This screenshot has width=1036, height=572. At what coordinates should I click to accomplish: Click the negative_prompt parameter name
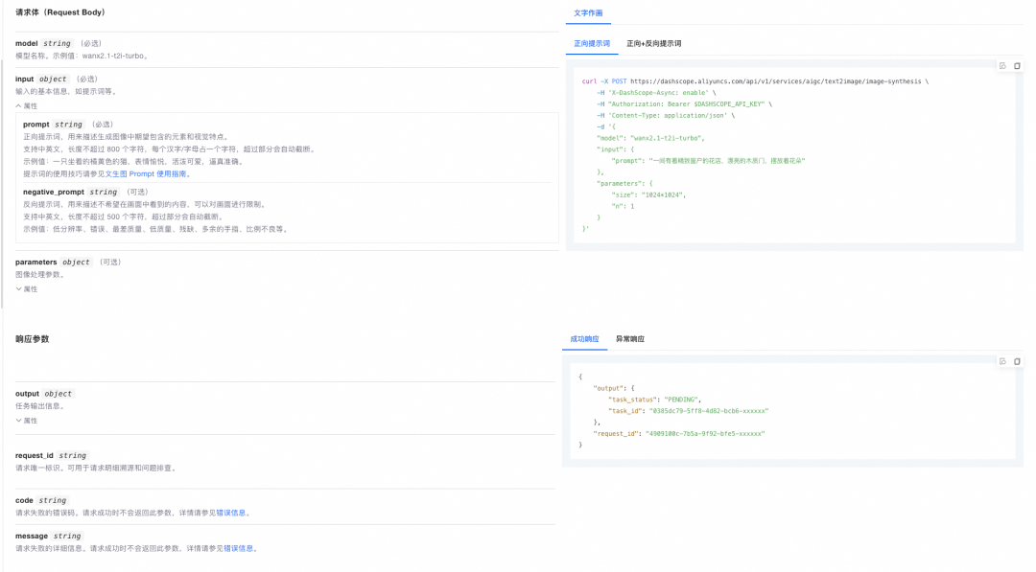coord(54,192)
